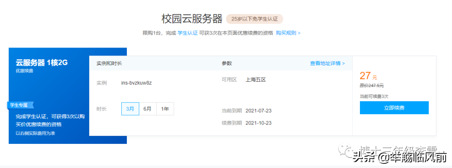452x168 pixels.
Task: Click the 立即续费 button
Action: click(394, 108)
